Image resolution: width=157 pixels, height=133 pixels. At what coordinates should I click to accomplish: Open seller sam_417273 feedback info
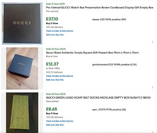point(109,109)
